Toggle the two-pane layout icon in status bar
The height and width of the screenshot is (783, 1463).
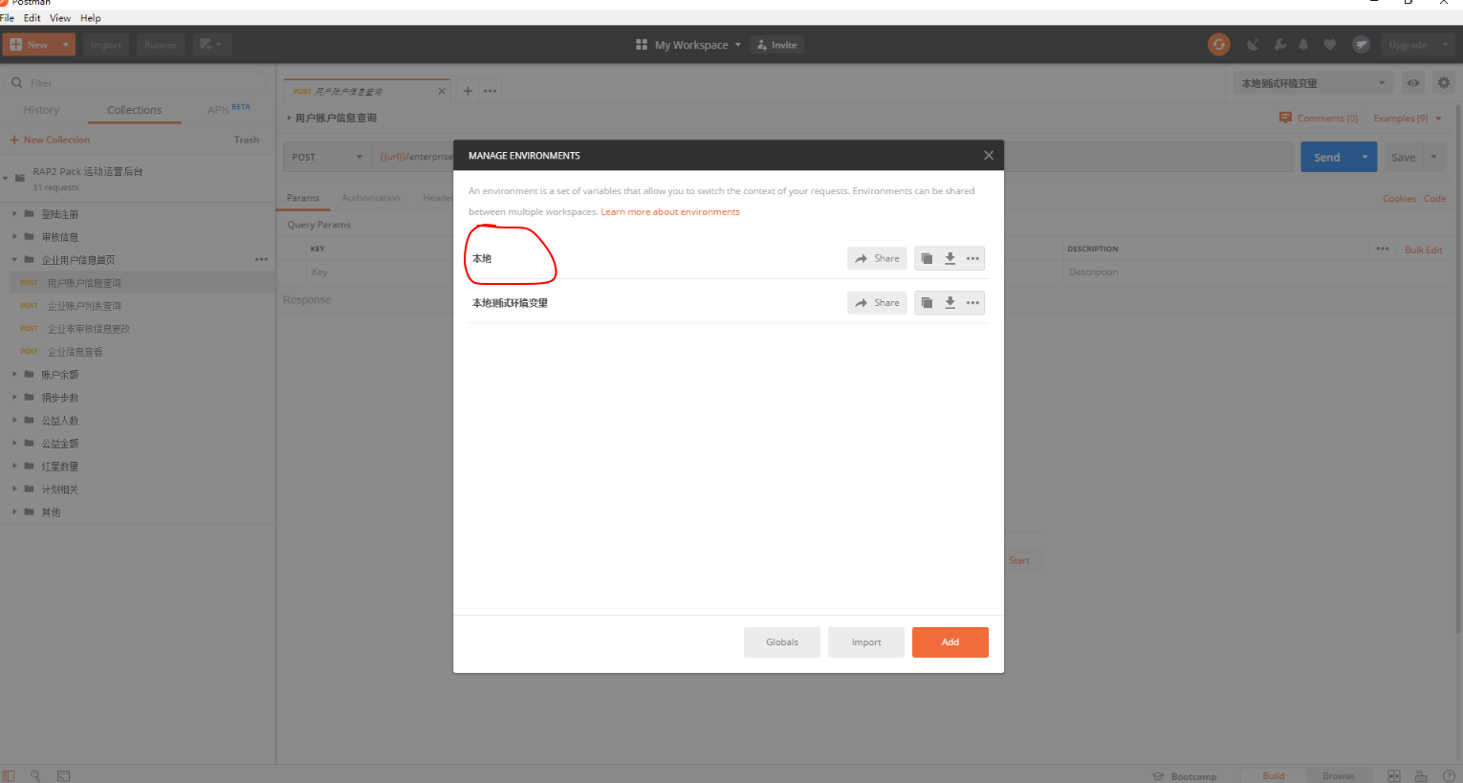[x=1393, y=775]
